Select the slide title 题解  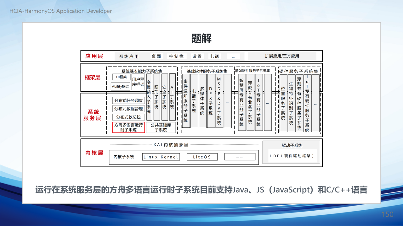pyautogui.click(x=201, y=39)
